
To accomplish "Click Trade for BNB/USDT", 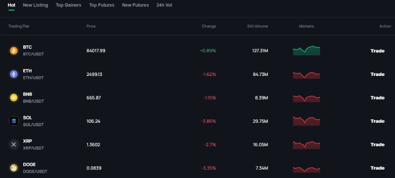I will pos(377,98).
